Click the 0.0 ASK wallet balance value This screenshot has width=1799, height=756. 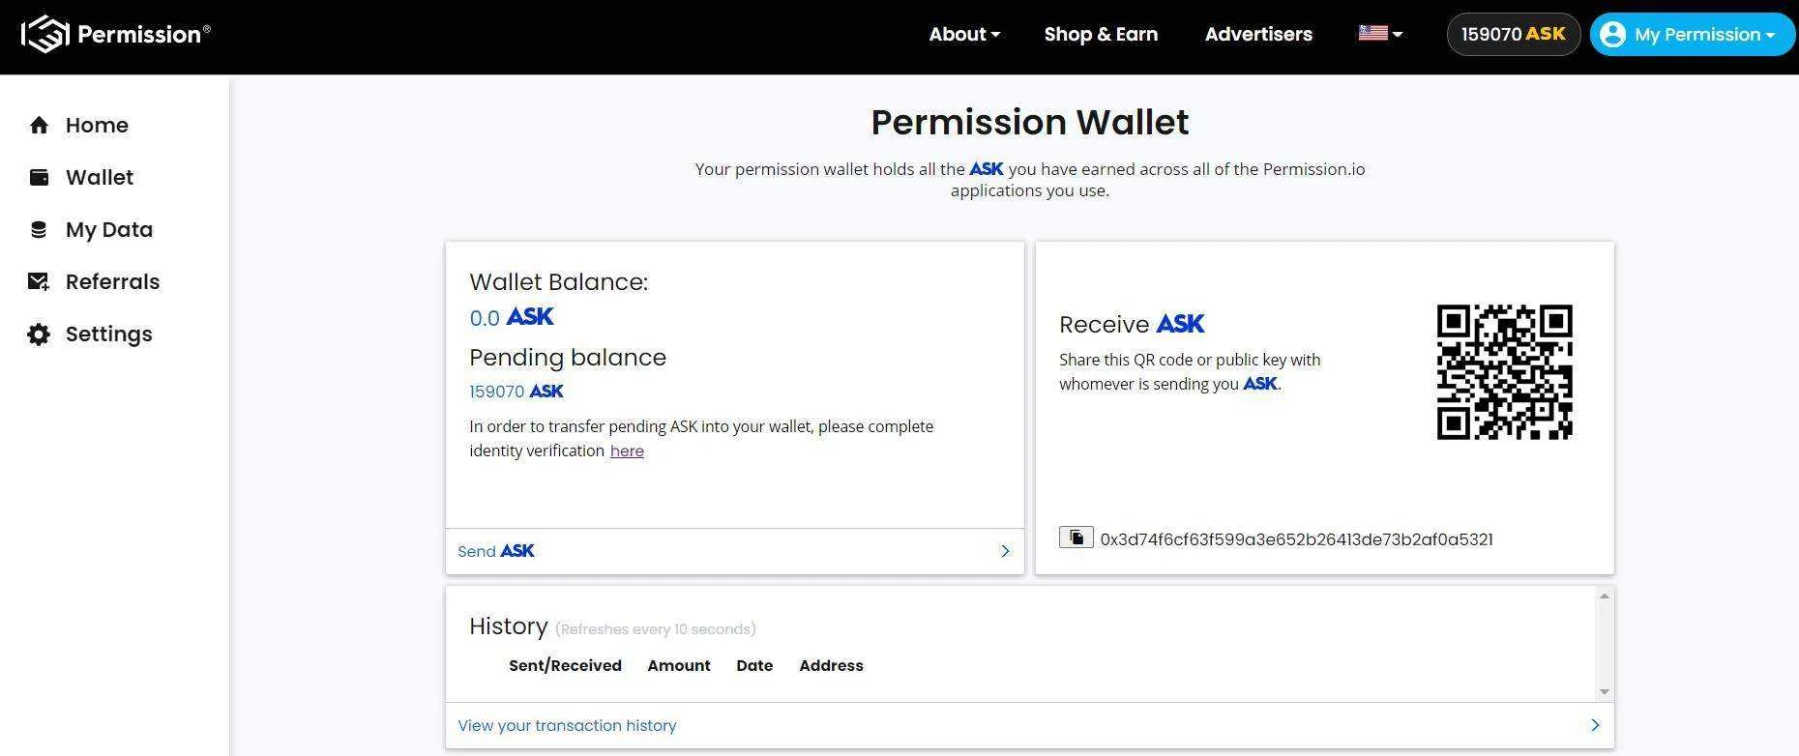click(512, 317)
